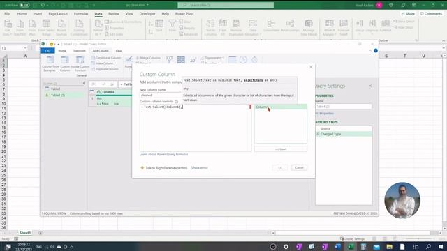Click Manage Data Model icon in ribbon
Viewport: 447px width, 251px height.
[309, 28]
